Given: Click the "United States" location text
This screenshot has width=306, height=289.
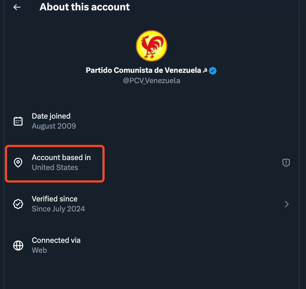Looking at the screenshot, I should (55, 167).
